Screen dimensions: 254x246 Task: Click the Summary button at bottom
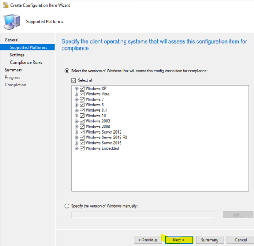pyautogui.click(x=210, y=240)
